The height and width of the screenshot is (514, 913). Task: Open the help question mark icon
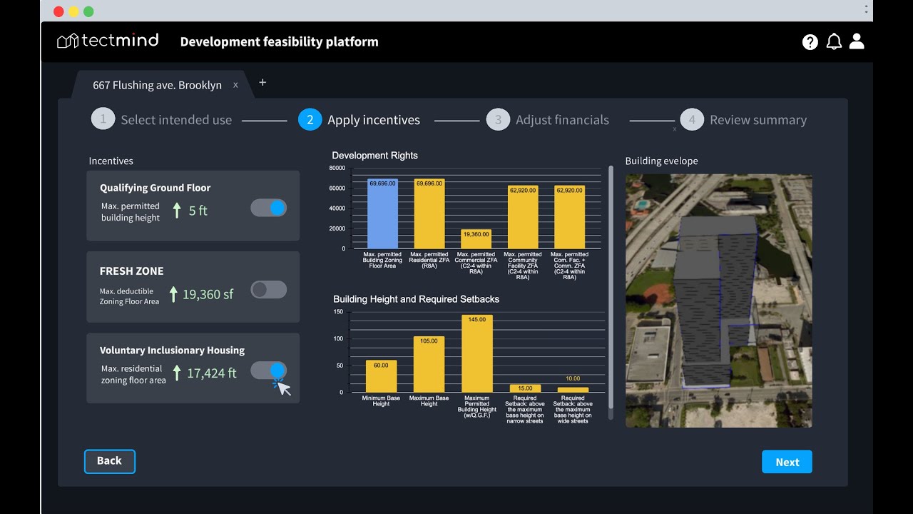pyautogui.click(x=810, y=42)
